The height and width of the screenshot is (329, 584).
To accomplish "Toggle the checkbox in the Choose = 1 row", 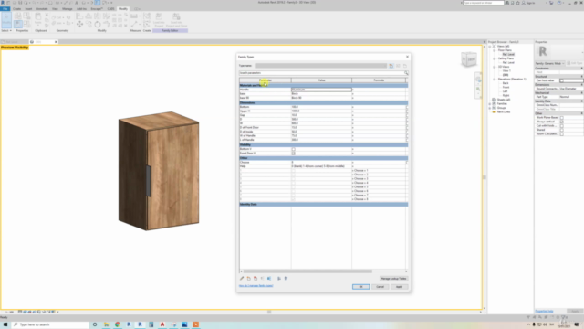I will pos(294,171).
